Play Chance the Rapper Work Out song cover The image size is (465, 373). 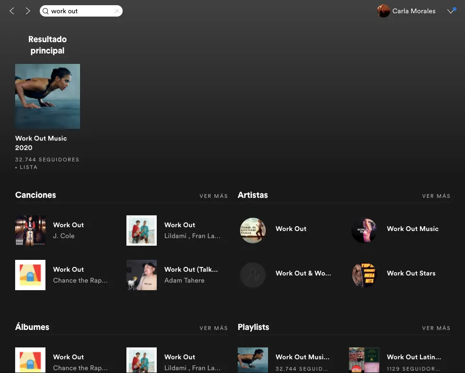click(x=30, y=275)
